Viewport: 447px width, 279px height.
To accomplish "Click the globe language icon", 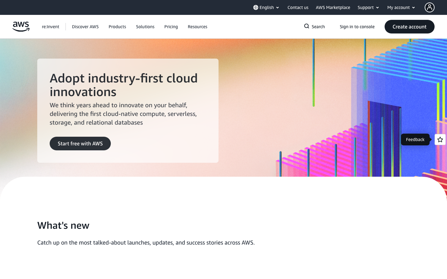I will [256, 7].
